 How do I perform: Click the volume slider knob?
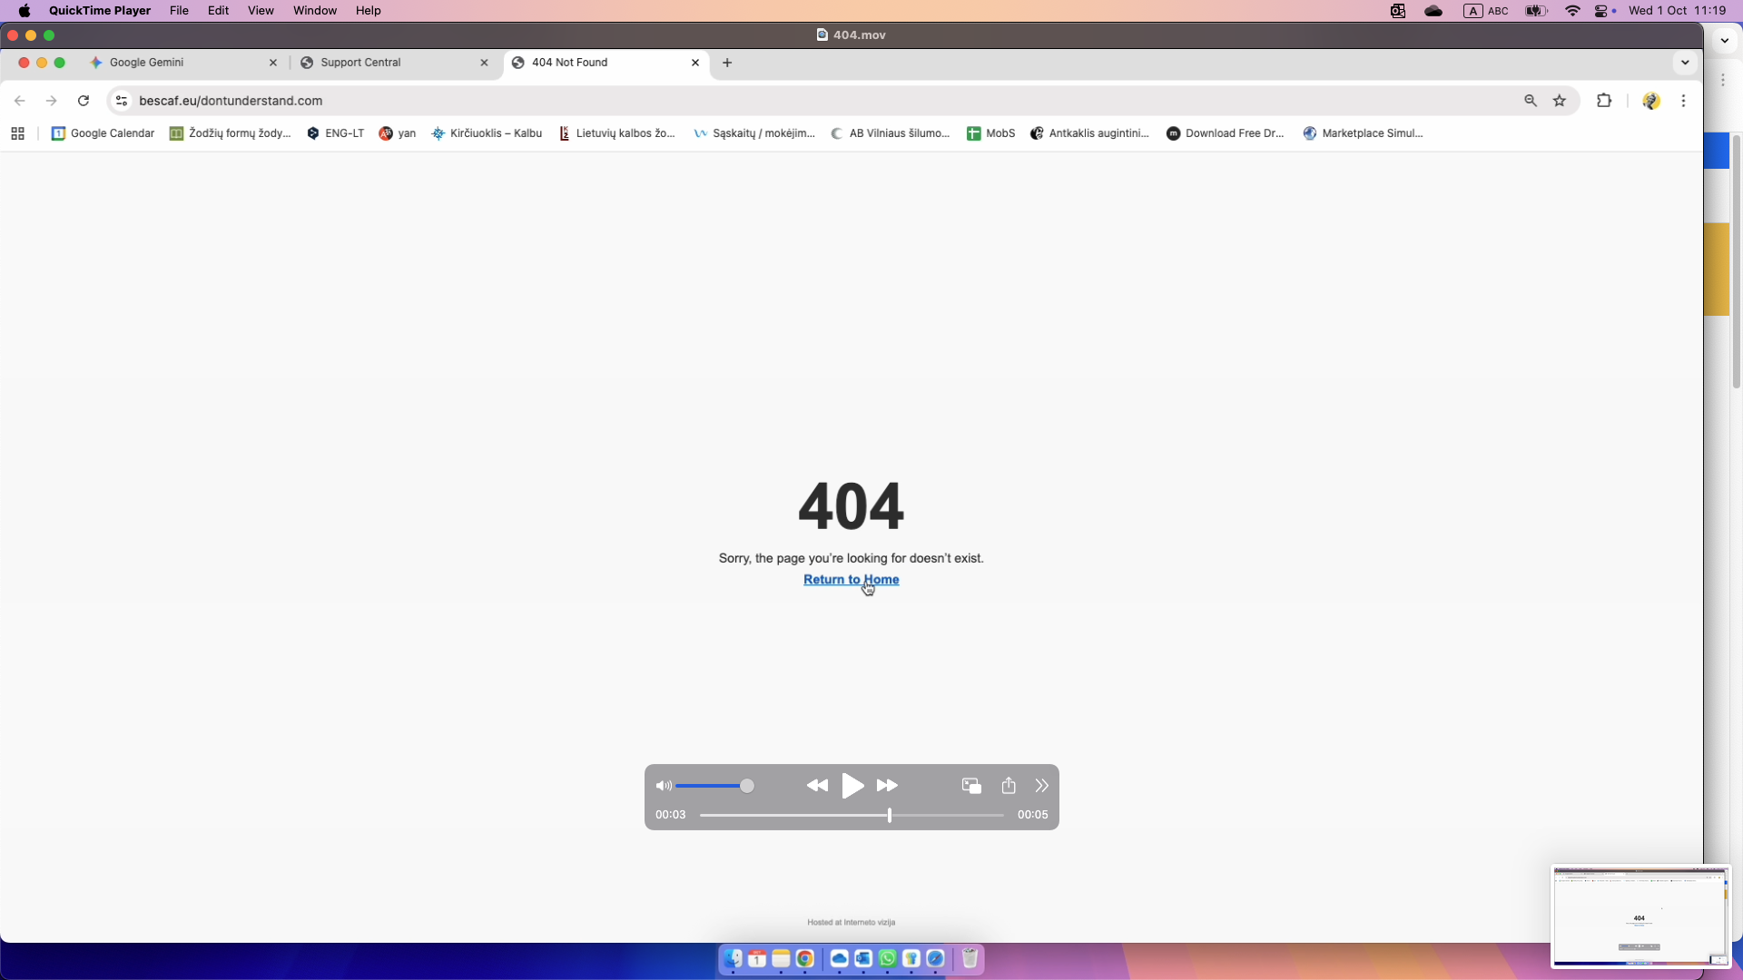[x=747, y=786]
